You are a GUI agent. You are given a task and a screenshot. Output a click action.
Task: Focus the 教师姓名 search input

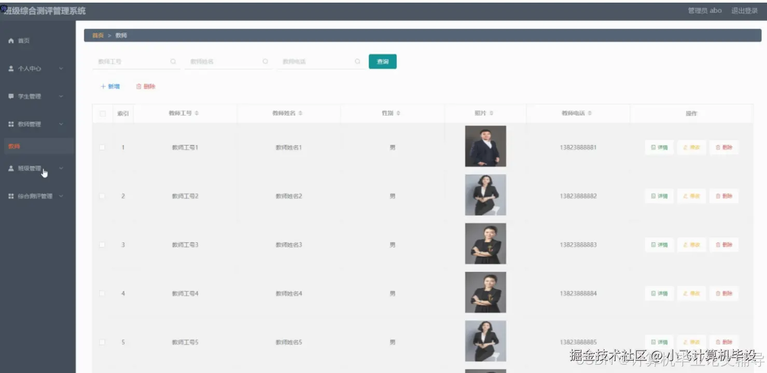tap(228, 62)
